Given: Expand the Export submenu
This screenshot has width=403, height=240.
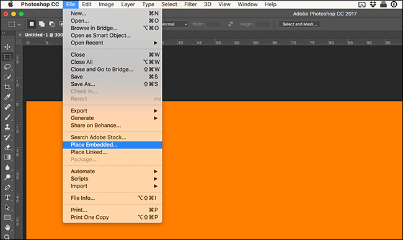Looking at the screenshot, I should pos(112,111).
